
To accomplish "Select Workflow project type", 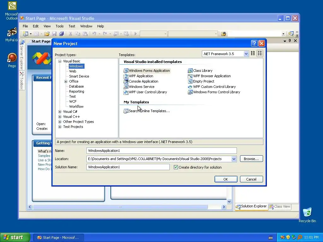I will pyautogui.click(x=76, y=107).
